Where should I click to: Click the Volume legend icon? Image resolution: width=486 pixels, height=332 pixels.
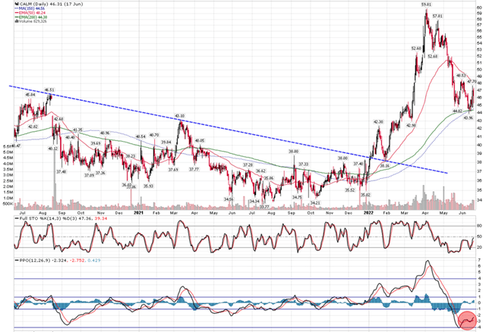(x=17, y=21)
